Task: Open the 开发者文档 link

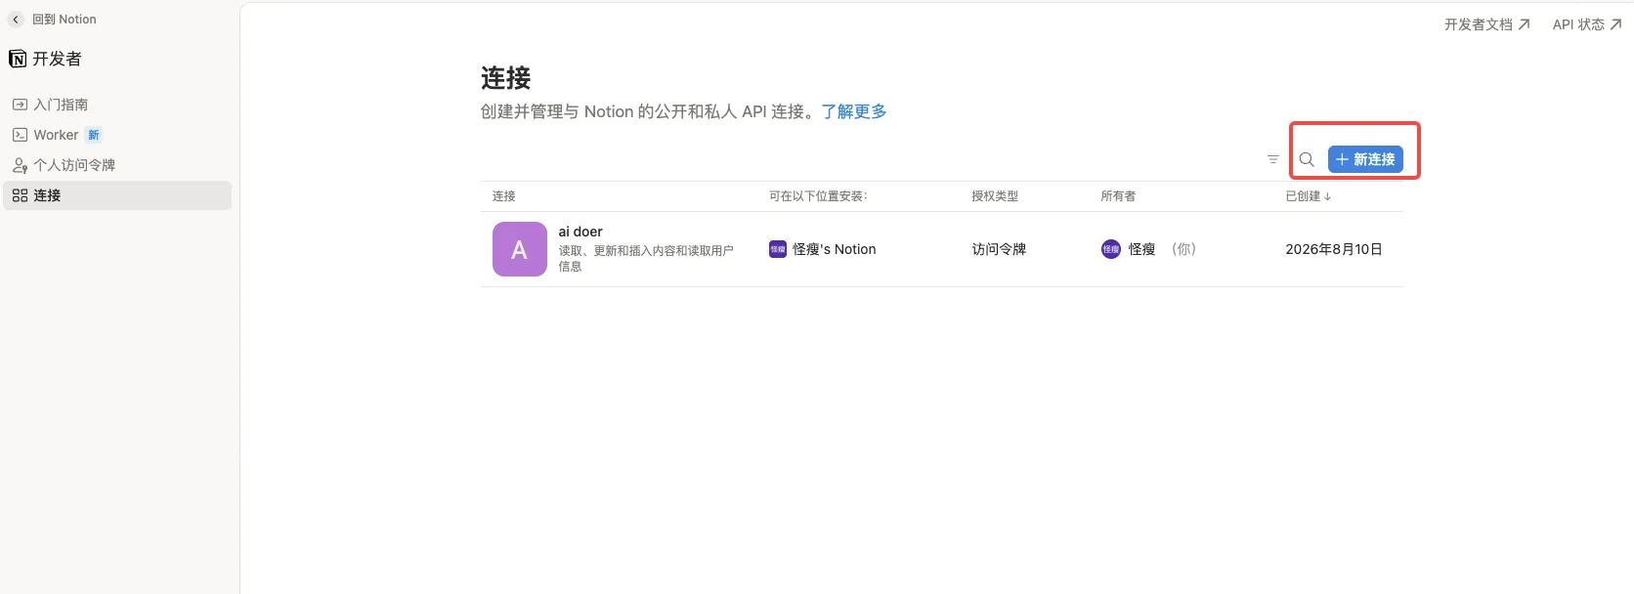Action: click(x=1487, y=24)
